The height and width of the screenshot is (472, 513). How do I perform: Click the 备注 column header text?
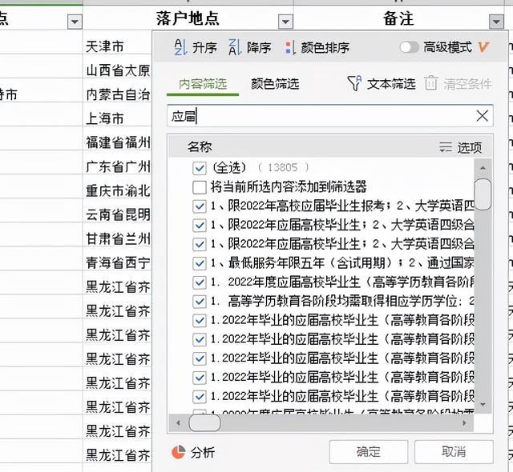click(398, 18)
